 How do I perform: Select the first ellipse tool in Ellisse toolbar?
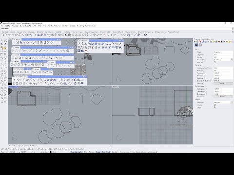33,72
